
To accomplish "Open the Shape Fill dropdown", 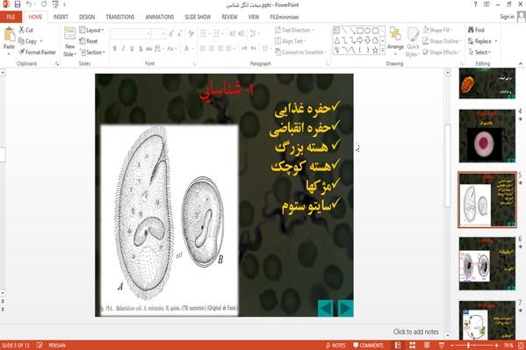I will (x=438, y=30).
